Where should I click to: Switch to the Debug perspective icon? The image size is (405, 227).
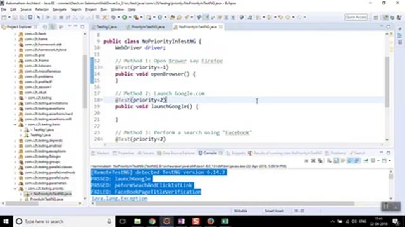(392, 17)
